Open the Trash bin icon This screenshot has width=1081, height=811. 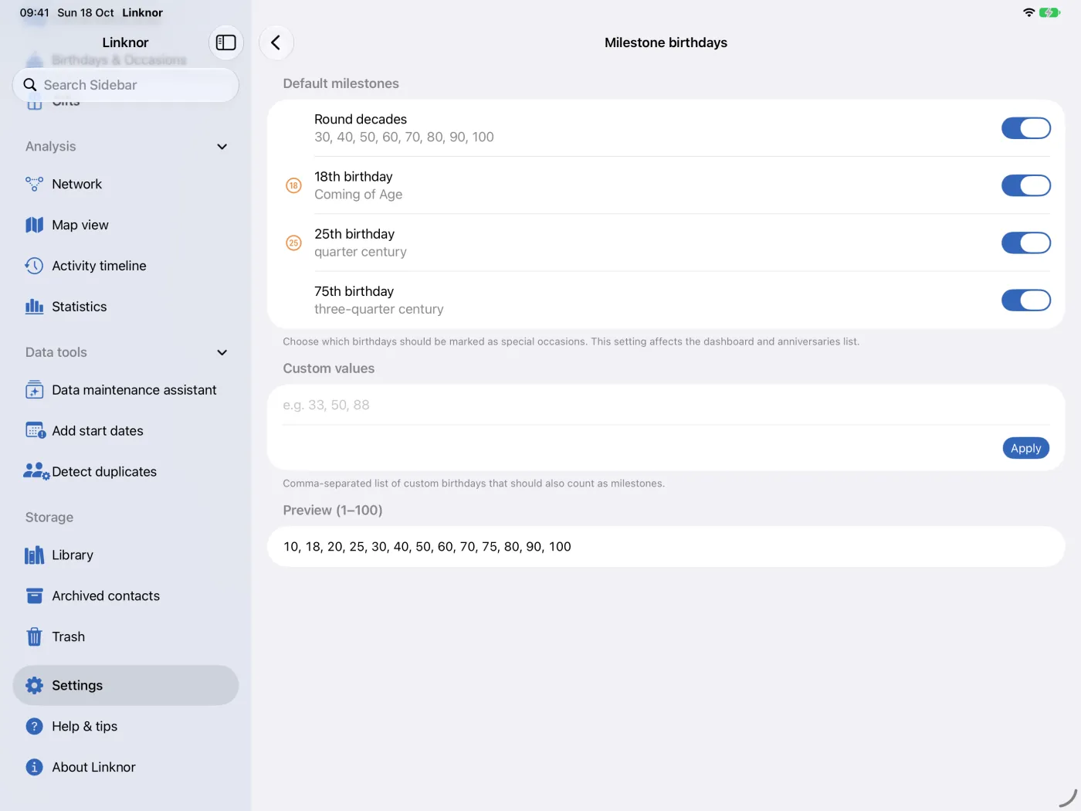34,636
